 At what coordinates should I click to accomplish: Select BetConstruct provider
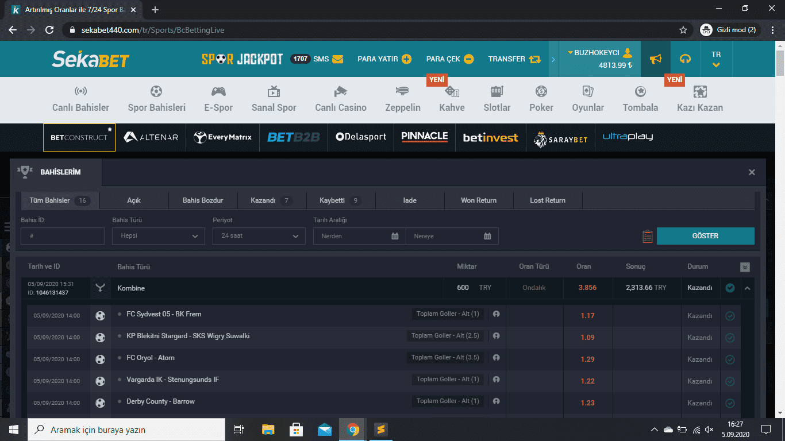[79, 137]
